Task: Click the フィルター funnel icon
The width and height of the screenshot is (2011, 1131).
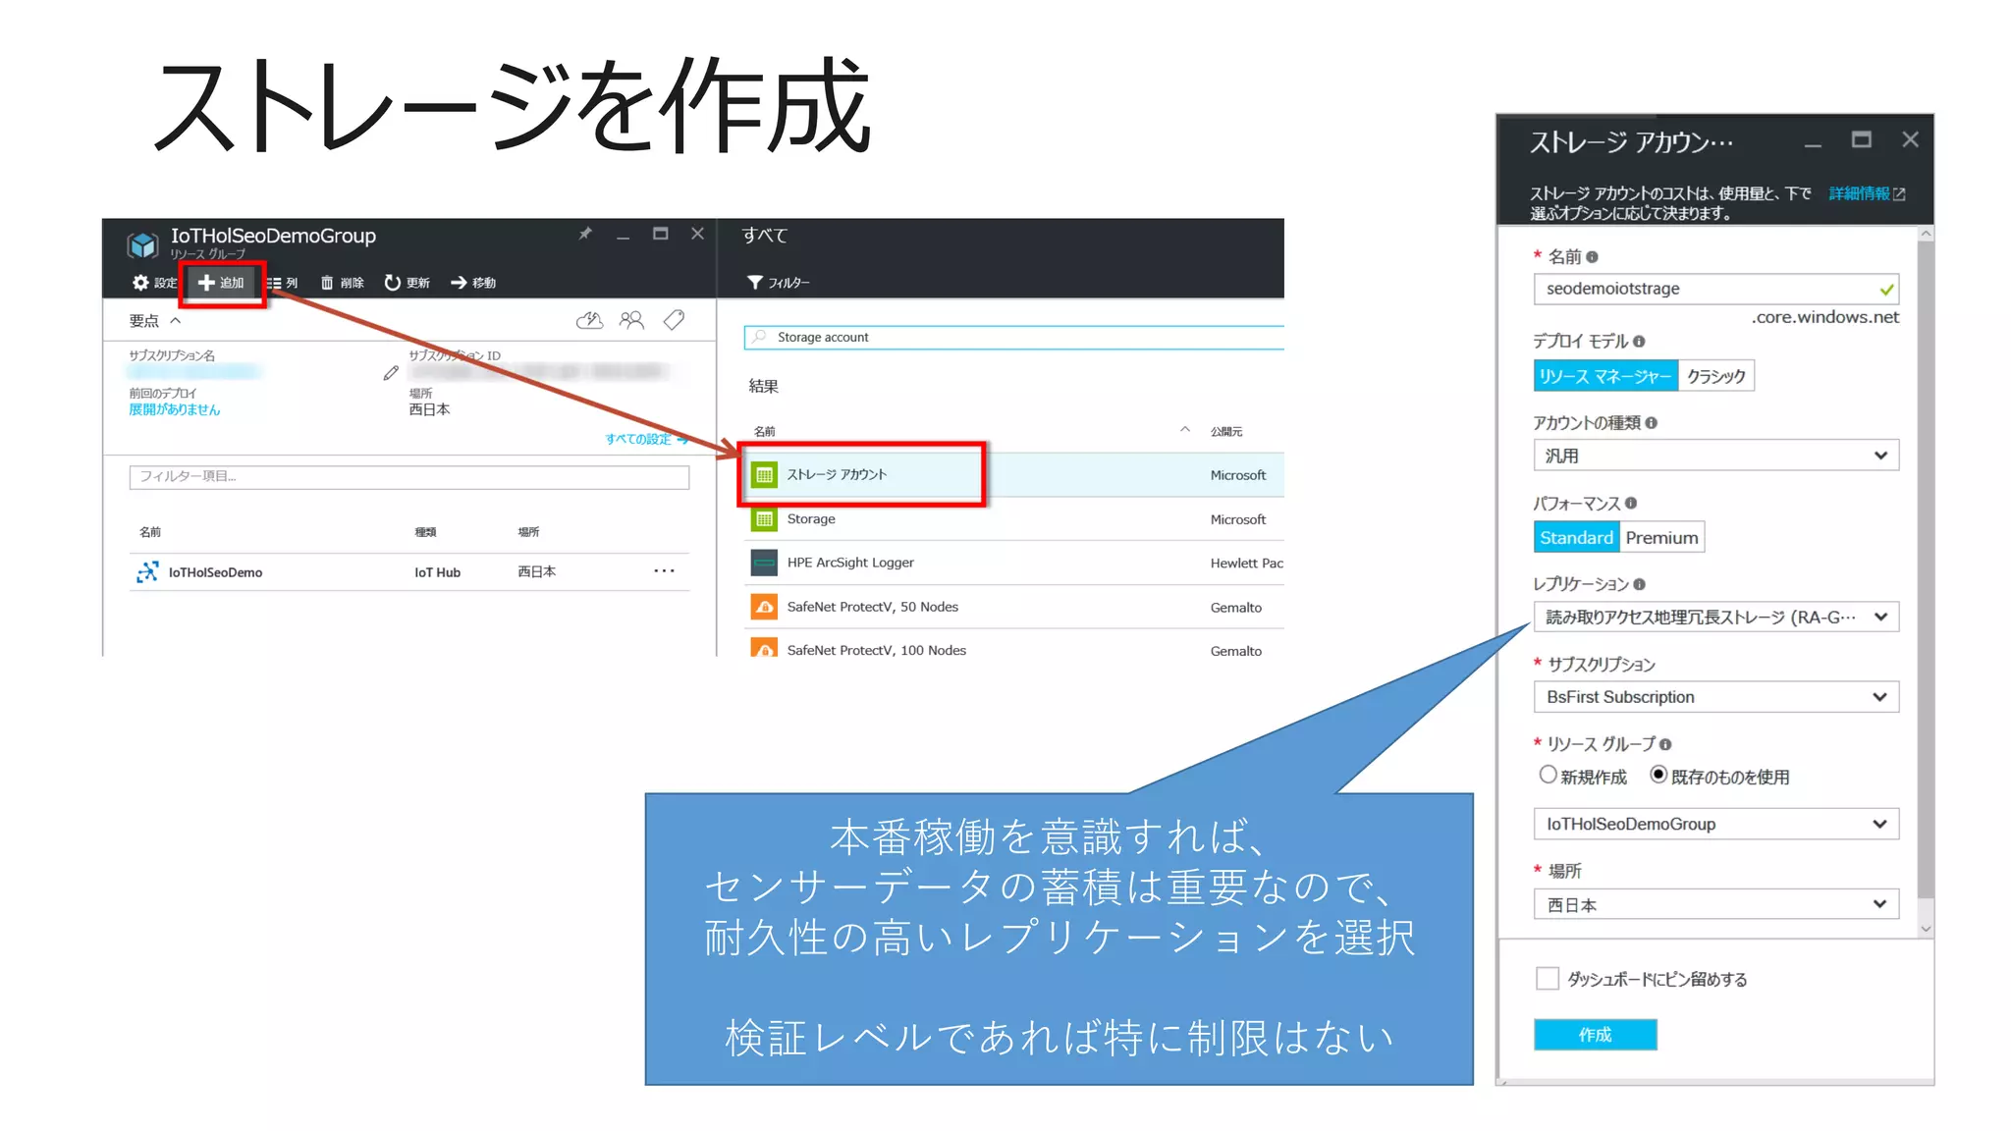Action: click(x=754, y=283)
